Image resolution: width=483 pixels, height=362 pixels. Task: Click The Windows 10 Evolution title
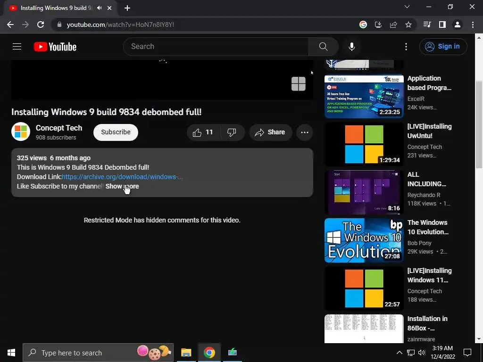tap(428, 227)
